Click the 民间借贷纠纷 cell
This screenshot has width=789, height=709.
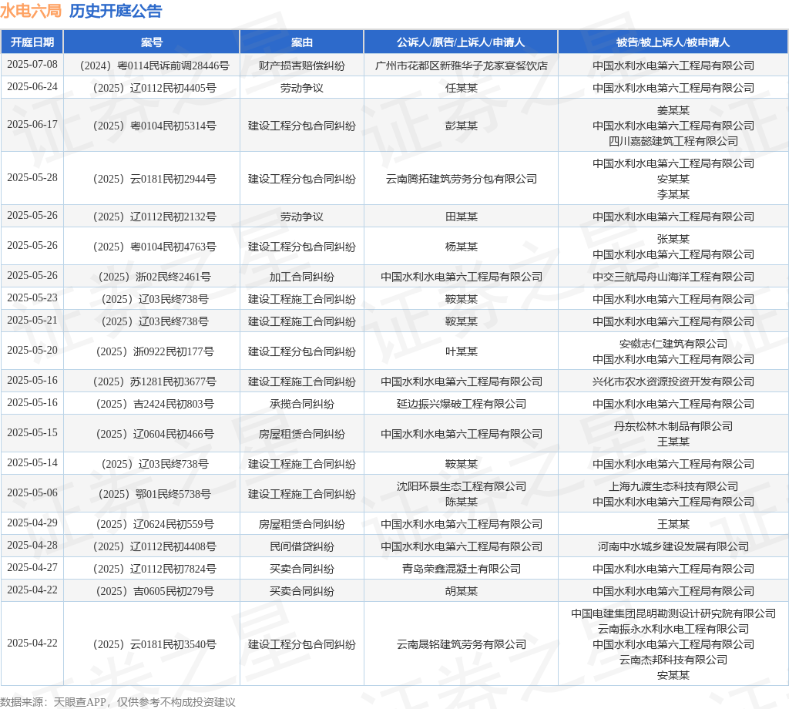pos(302,546)
